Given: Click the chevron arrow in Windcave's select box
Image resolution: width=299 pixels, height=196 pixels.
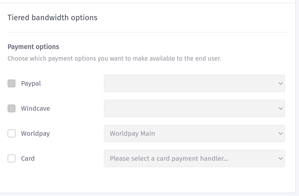Looking at the screenshot, I should (281, 108).
